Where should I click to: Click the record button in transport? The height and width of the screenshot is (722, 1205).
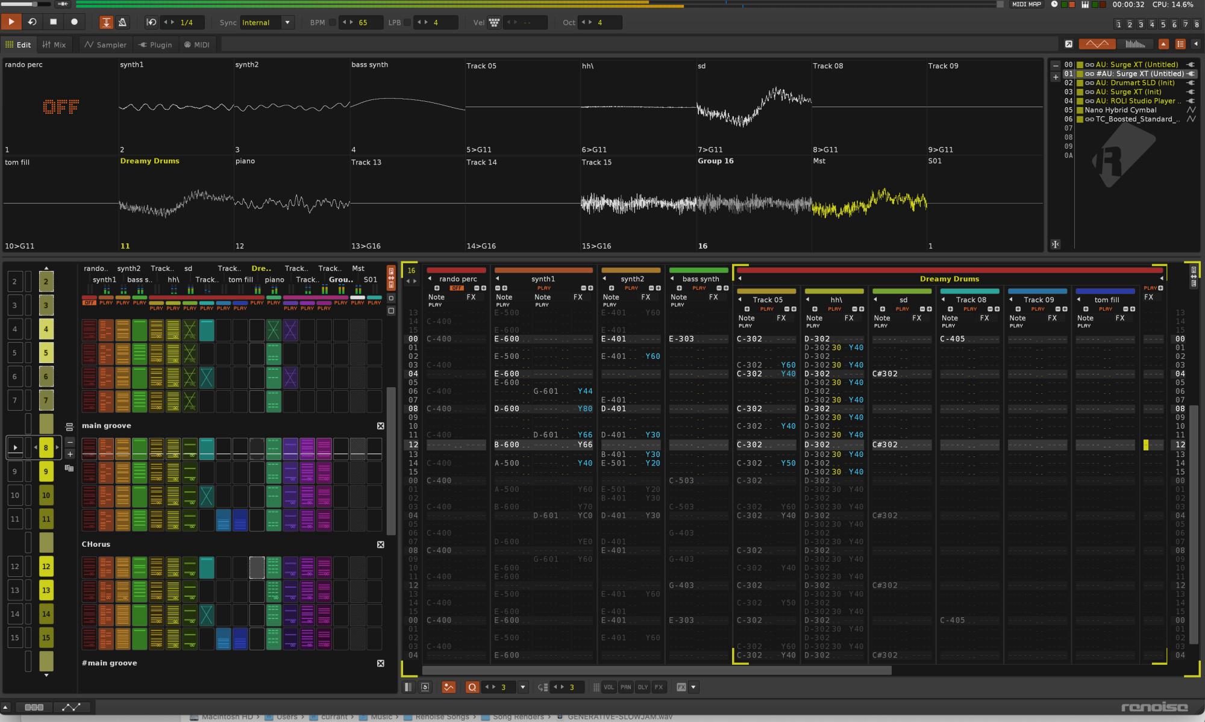pyautogui.click(x=74, y=22)
